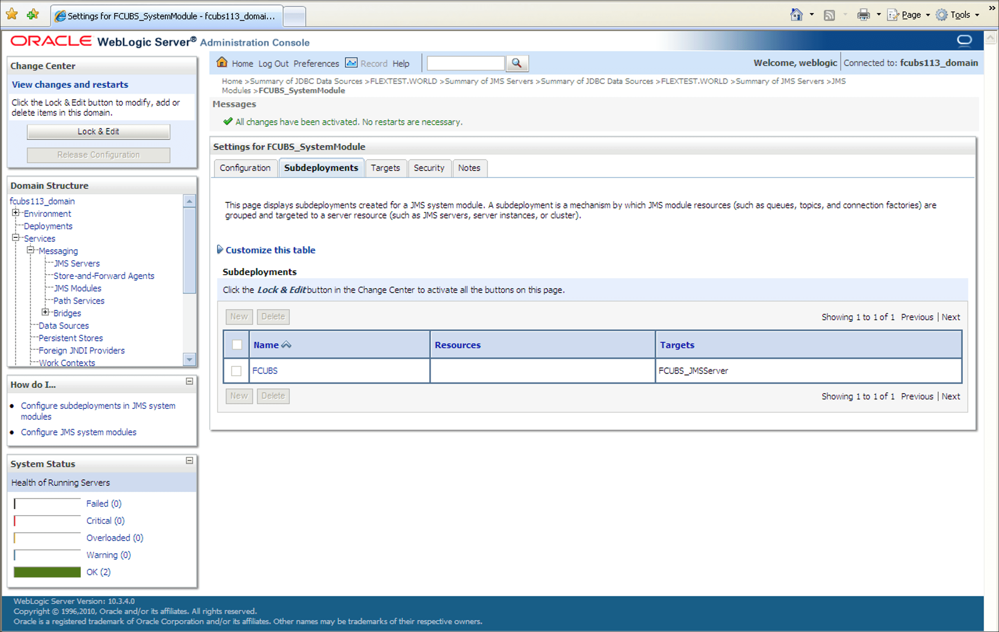999x632 pixels.
Task: Click the Home house icon in console toolbar
Action: [x=222, y=63]
